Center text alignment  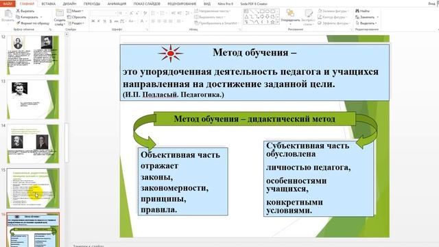(x=159, y=21)
